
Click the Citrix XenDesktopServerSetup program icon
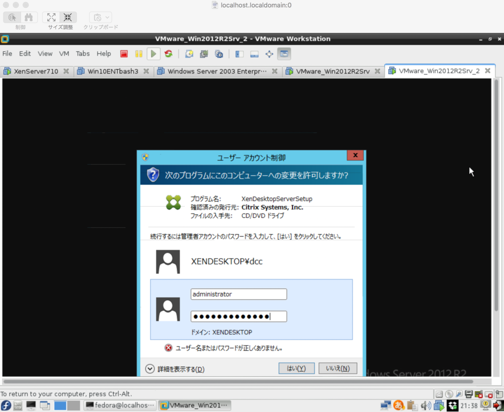[174, 203]
